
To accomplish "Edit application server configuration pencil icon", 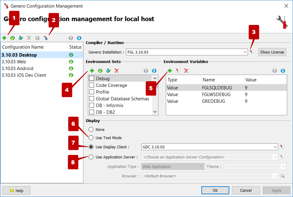I will tap(282, 157).
